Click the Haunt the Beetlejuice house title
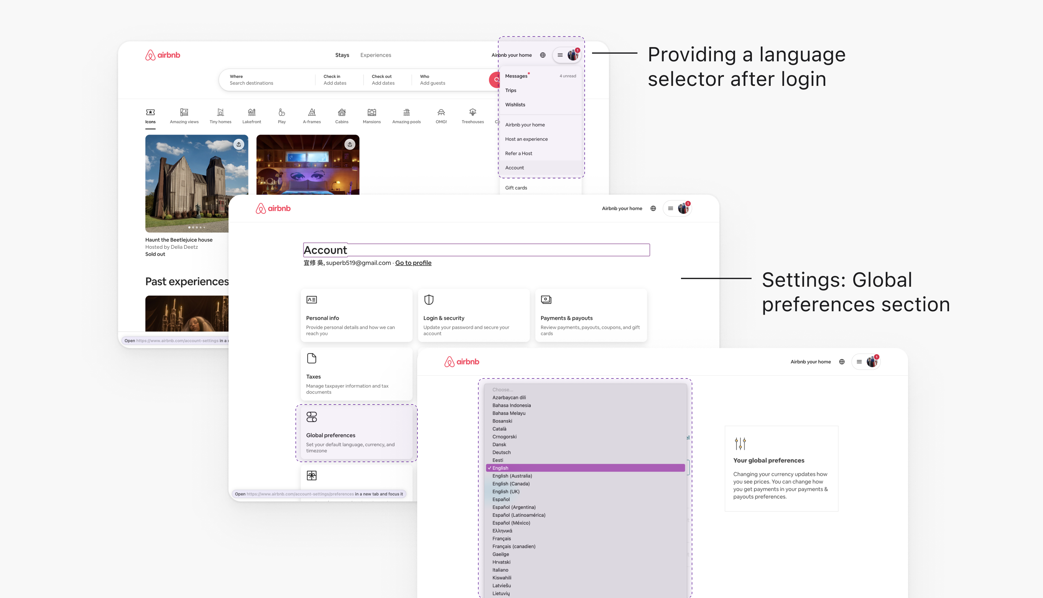 point(179,240)
